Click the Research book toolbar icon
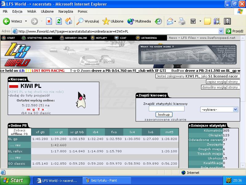The height and width of the screenshot is (185, 246). pyautogui.click(x=217, y=21)
